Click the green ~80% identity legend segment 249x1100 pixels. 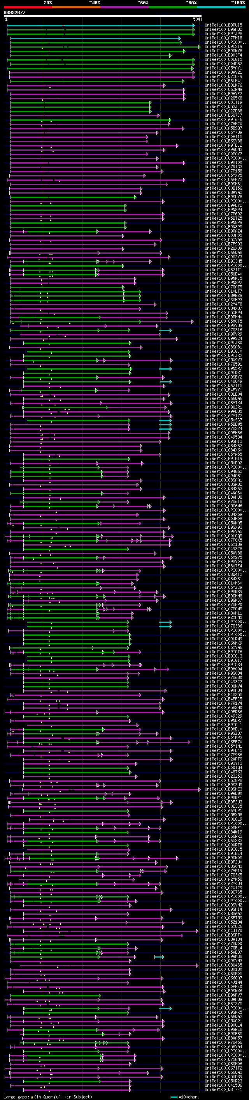point(173,7)
